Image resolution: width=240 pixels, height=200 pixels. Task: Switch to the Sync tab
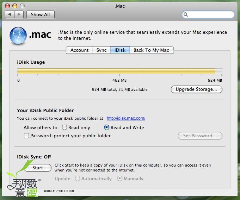[x=101, y=50]
